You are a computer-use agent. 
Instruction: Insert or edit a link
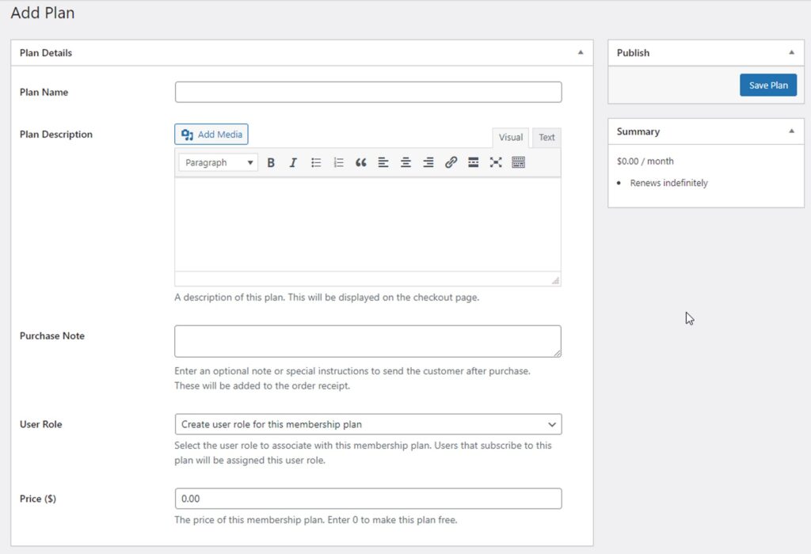[x=451, y=163]
